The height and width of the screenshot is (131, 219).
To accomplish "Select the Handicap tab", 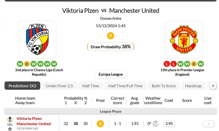I will point(193,86).
